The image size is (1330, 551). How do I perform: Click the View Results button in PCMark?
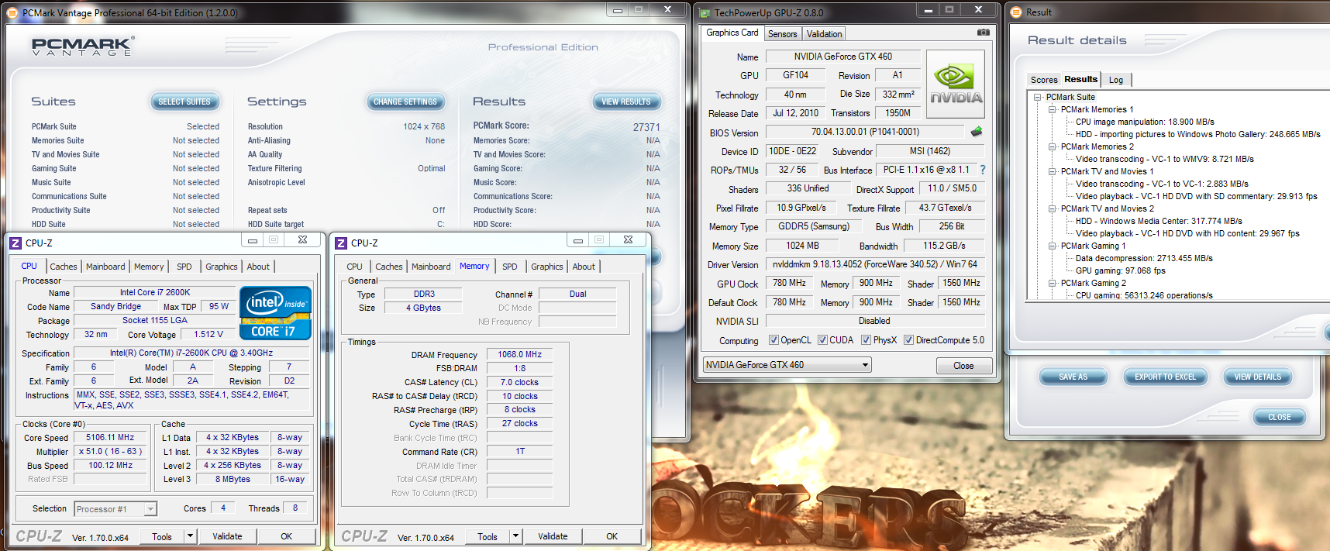626,102
